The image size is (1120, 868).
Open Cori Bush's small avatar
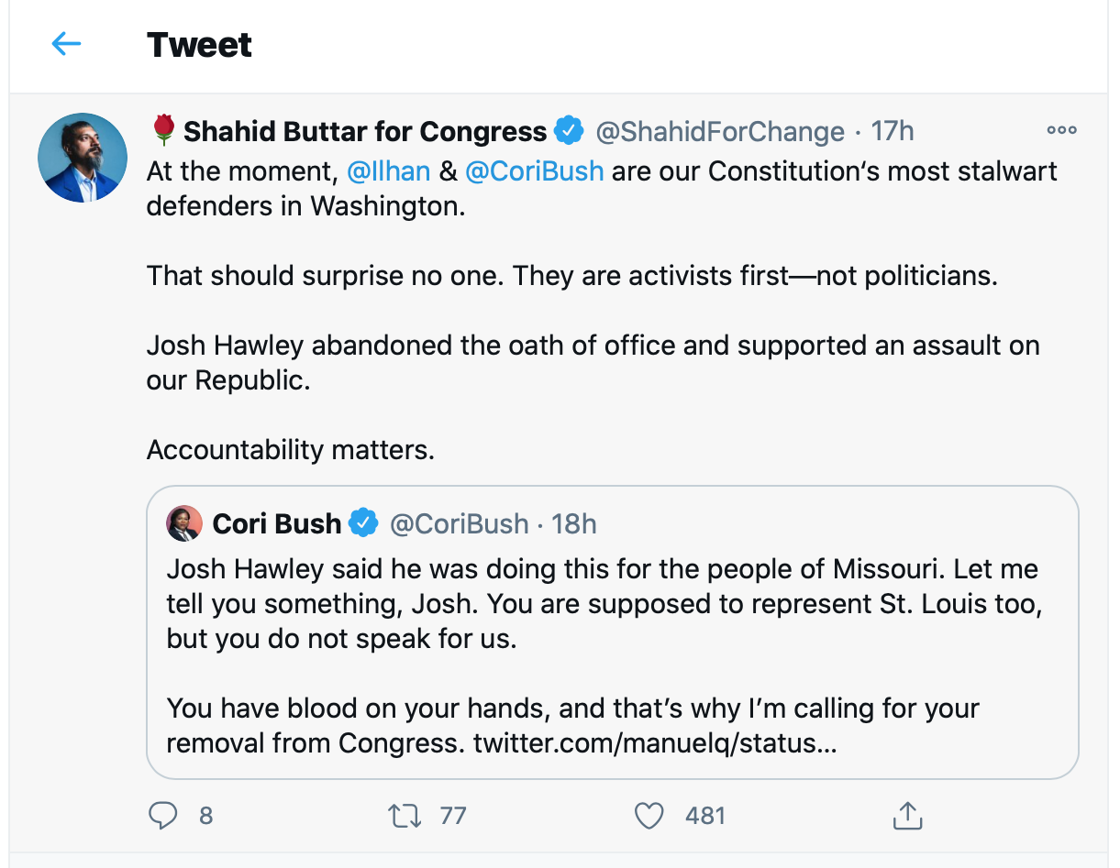coord(183,523)
